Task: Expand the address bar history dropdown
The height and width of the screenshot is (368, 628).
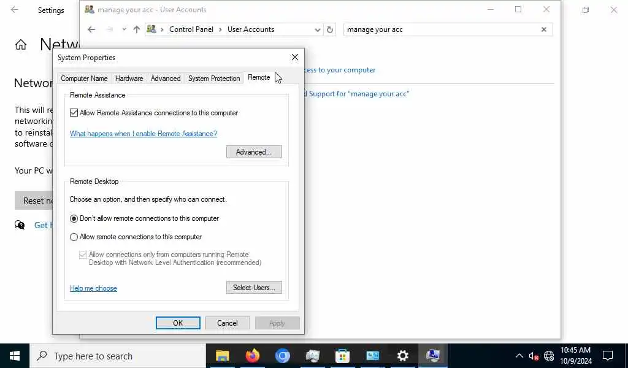Action: coord(317,29)
